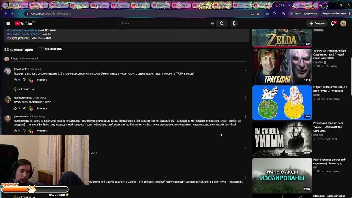Dislike the comment by Cheburchek-k2u
This screenshot has width=352, height=198.
coord(24,108)
